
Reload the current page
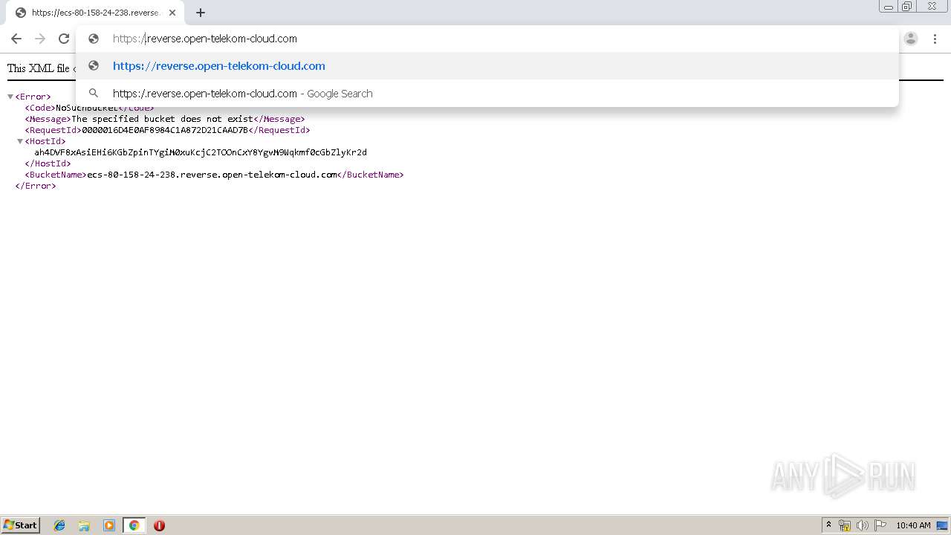64,39
